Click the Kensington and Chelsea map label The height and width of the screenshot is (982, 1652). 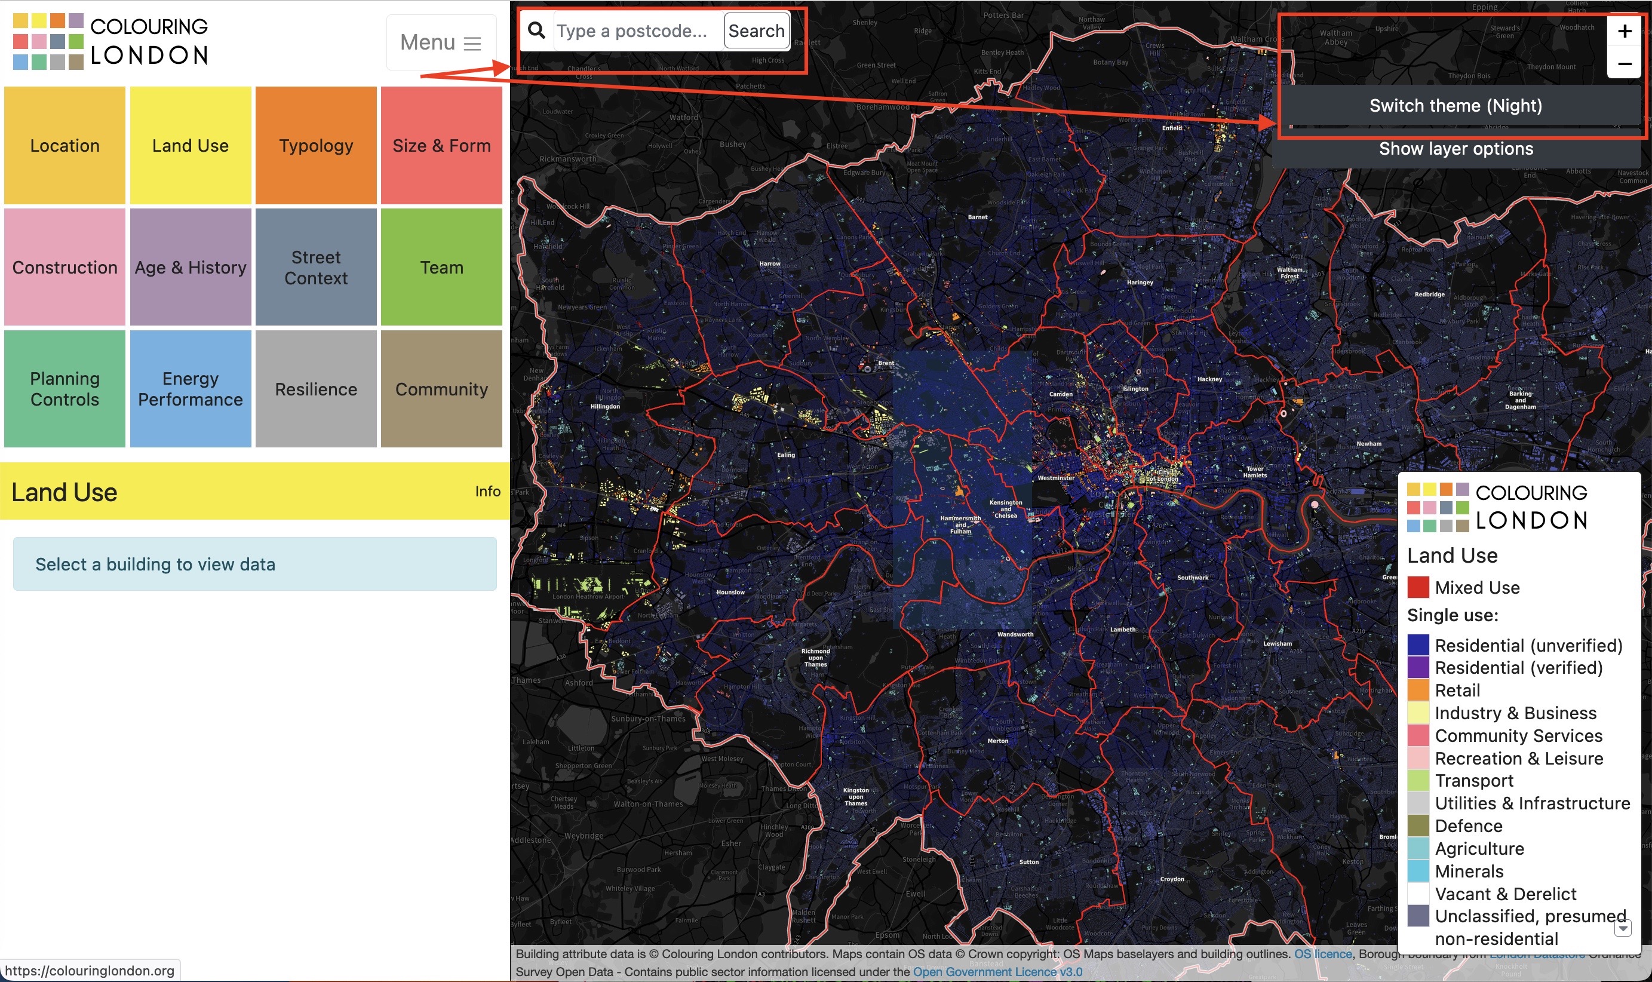[x=1006, y=509]
